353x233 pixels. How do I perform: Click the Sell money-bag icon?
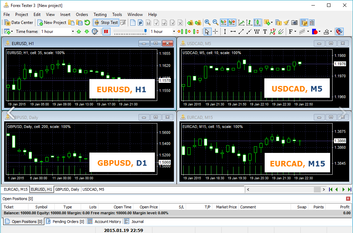tap(190, 23)
